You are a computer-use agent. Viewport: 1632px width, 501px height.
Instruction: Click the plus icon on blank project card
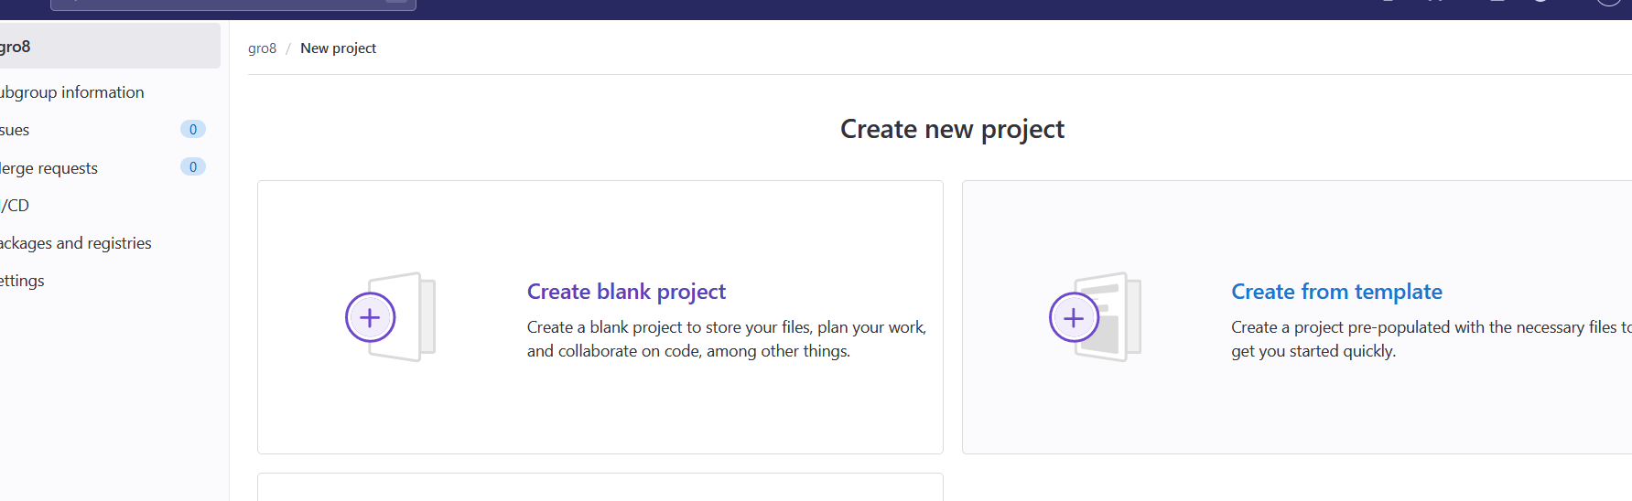click(370, 317)
